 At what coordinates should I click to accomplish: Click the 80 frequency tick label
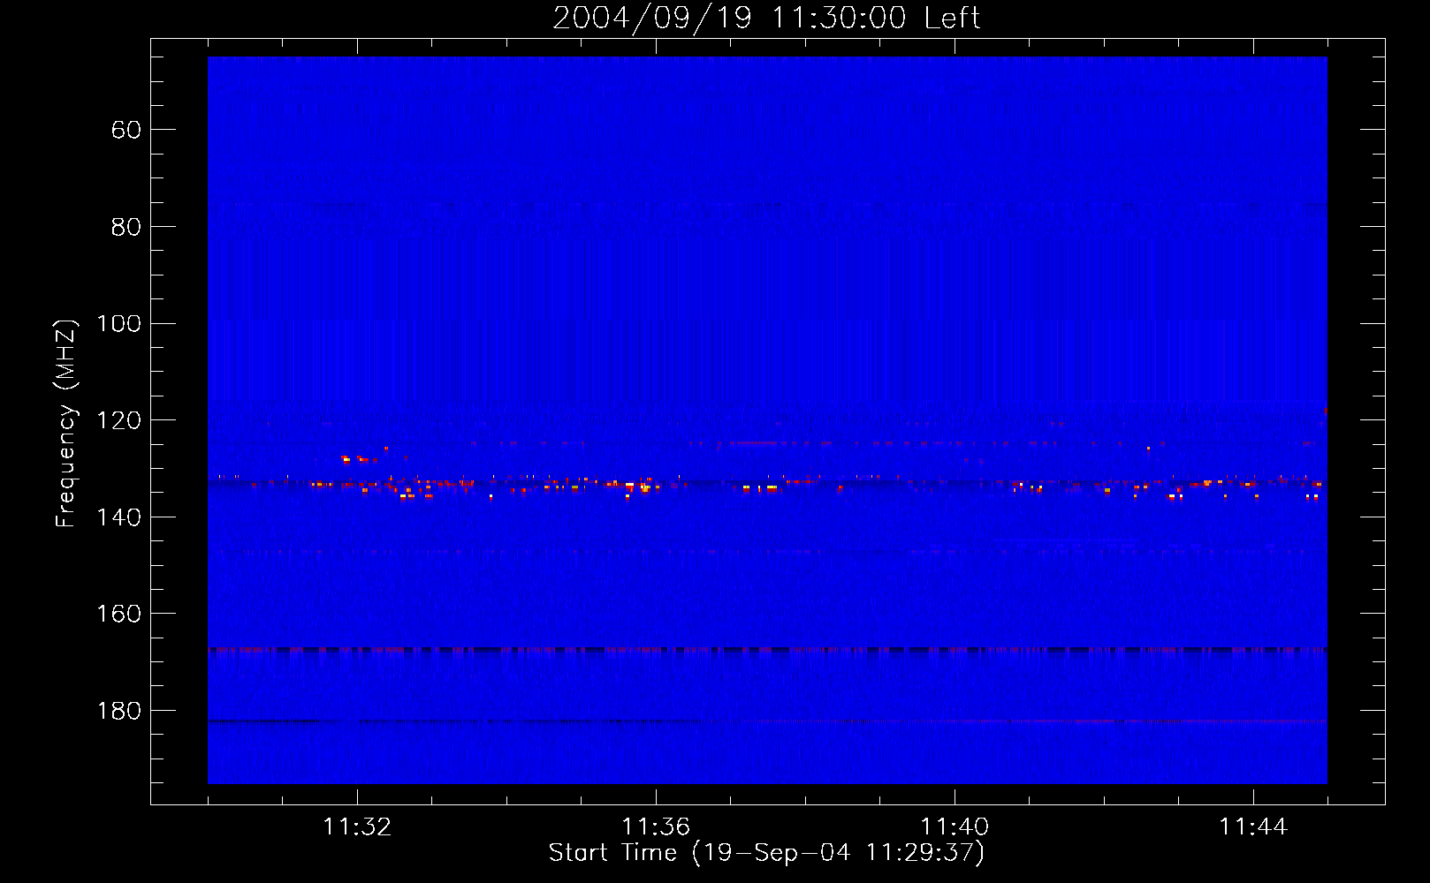(x=126, y=227)
